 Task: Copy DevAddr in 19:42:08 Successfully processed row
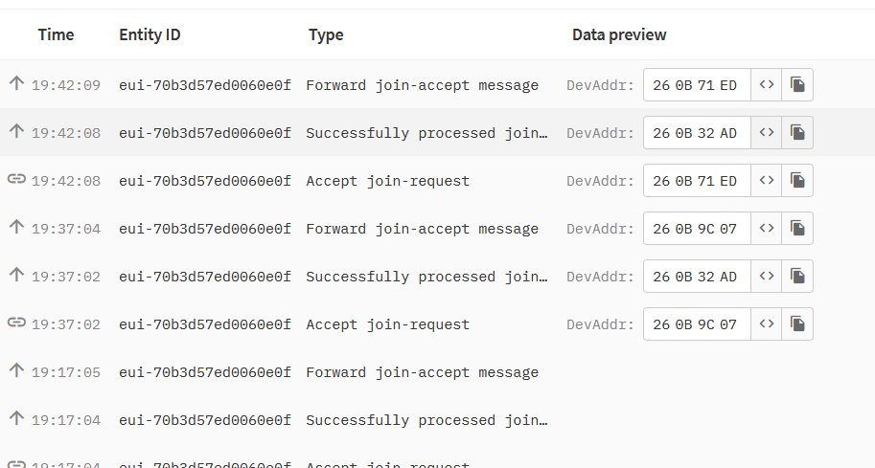(797, 133)
